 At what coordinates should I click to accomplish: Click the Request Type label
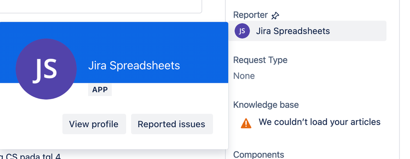coord(260,60)
